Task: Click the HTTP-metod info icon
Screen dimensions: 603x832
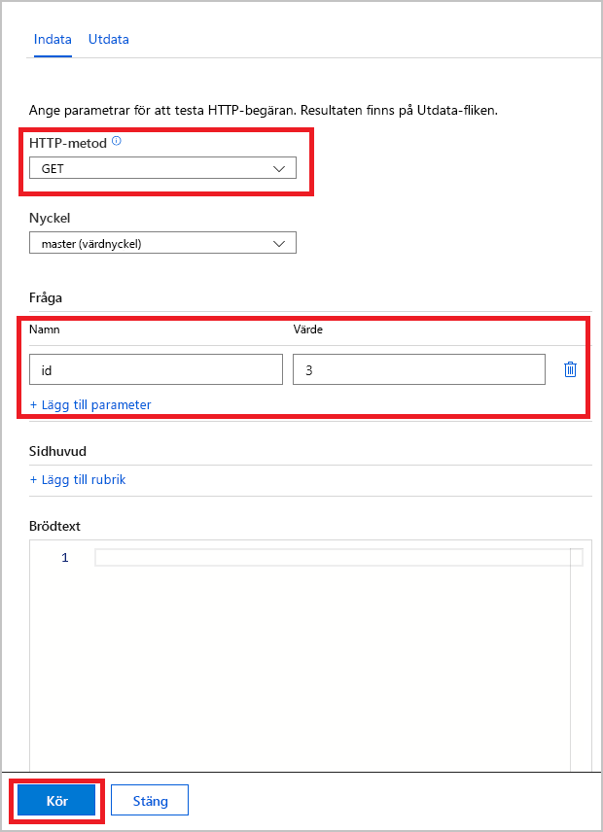Action: coord(117,141)
